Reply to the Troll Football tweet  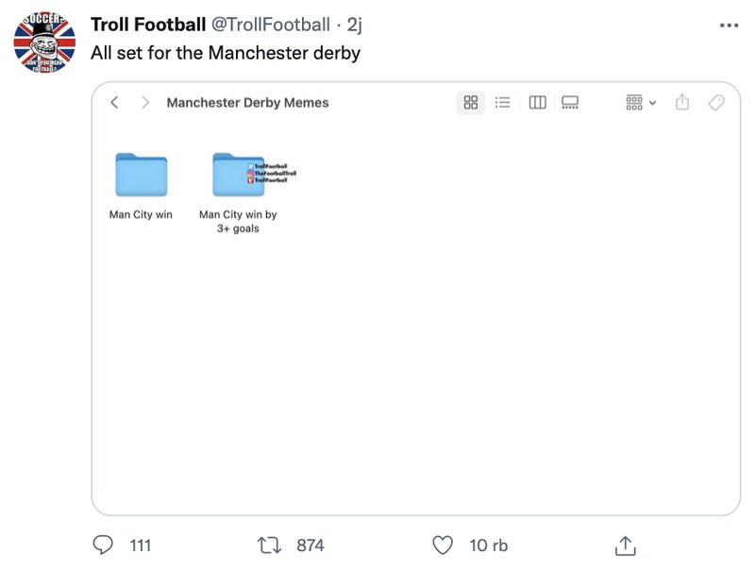coord(103,544)
